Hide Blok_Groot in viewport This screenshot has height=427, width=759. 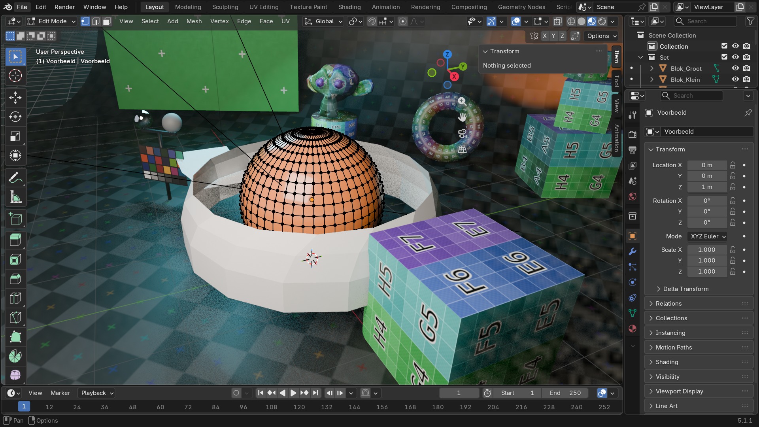pyautogui.click(x=735, y=68)
